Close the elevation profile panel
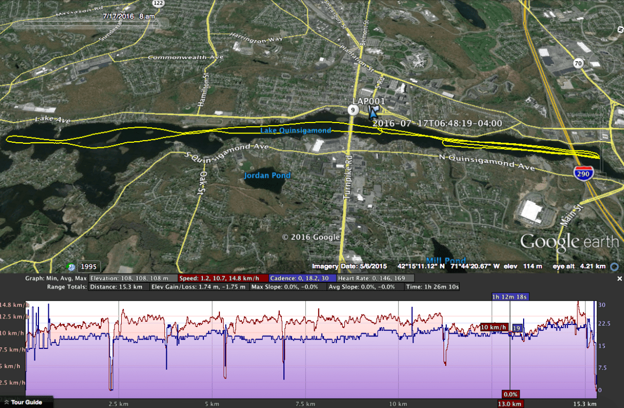Screen dimensions: 624x408 (619, 279)
